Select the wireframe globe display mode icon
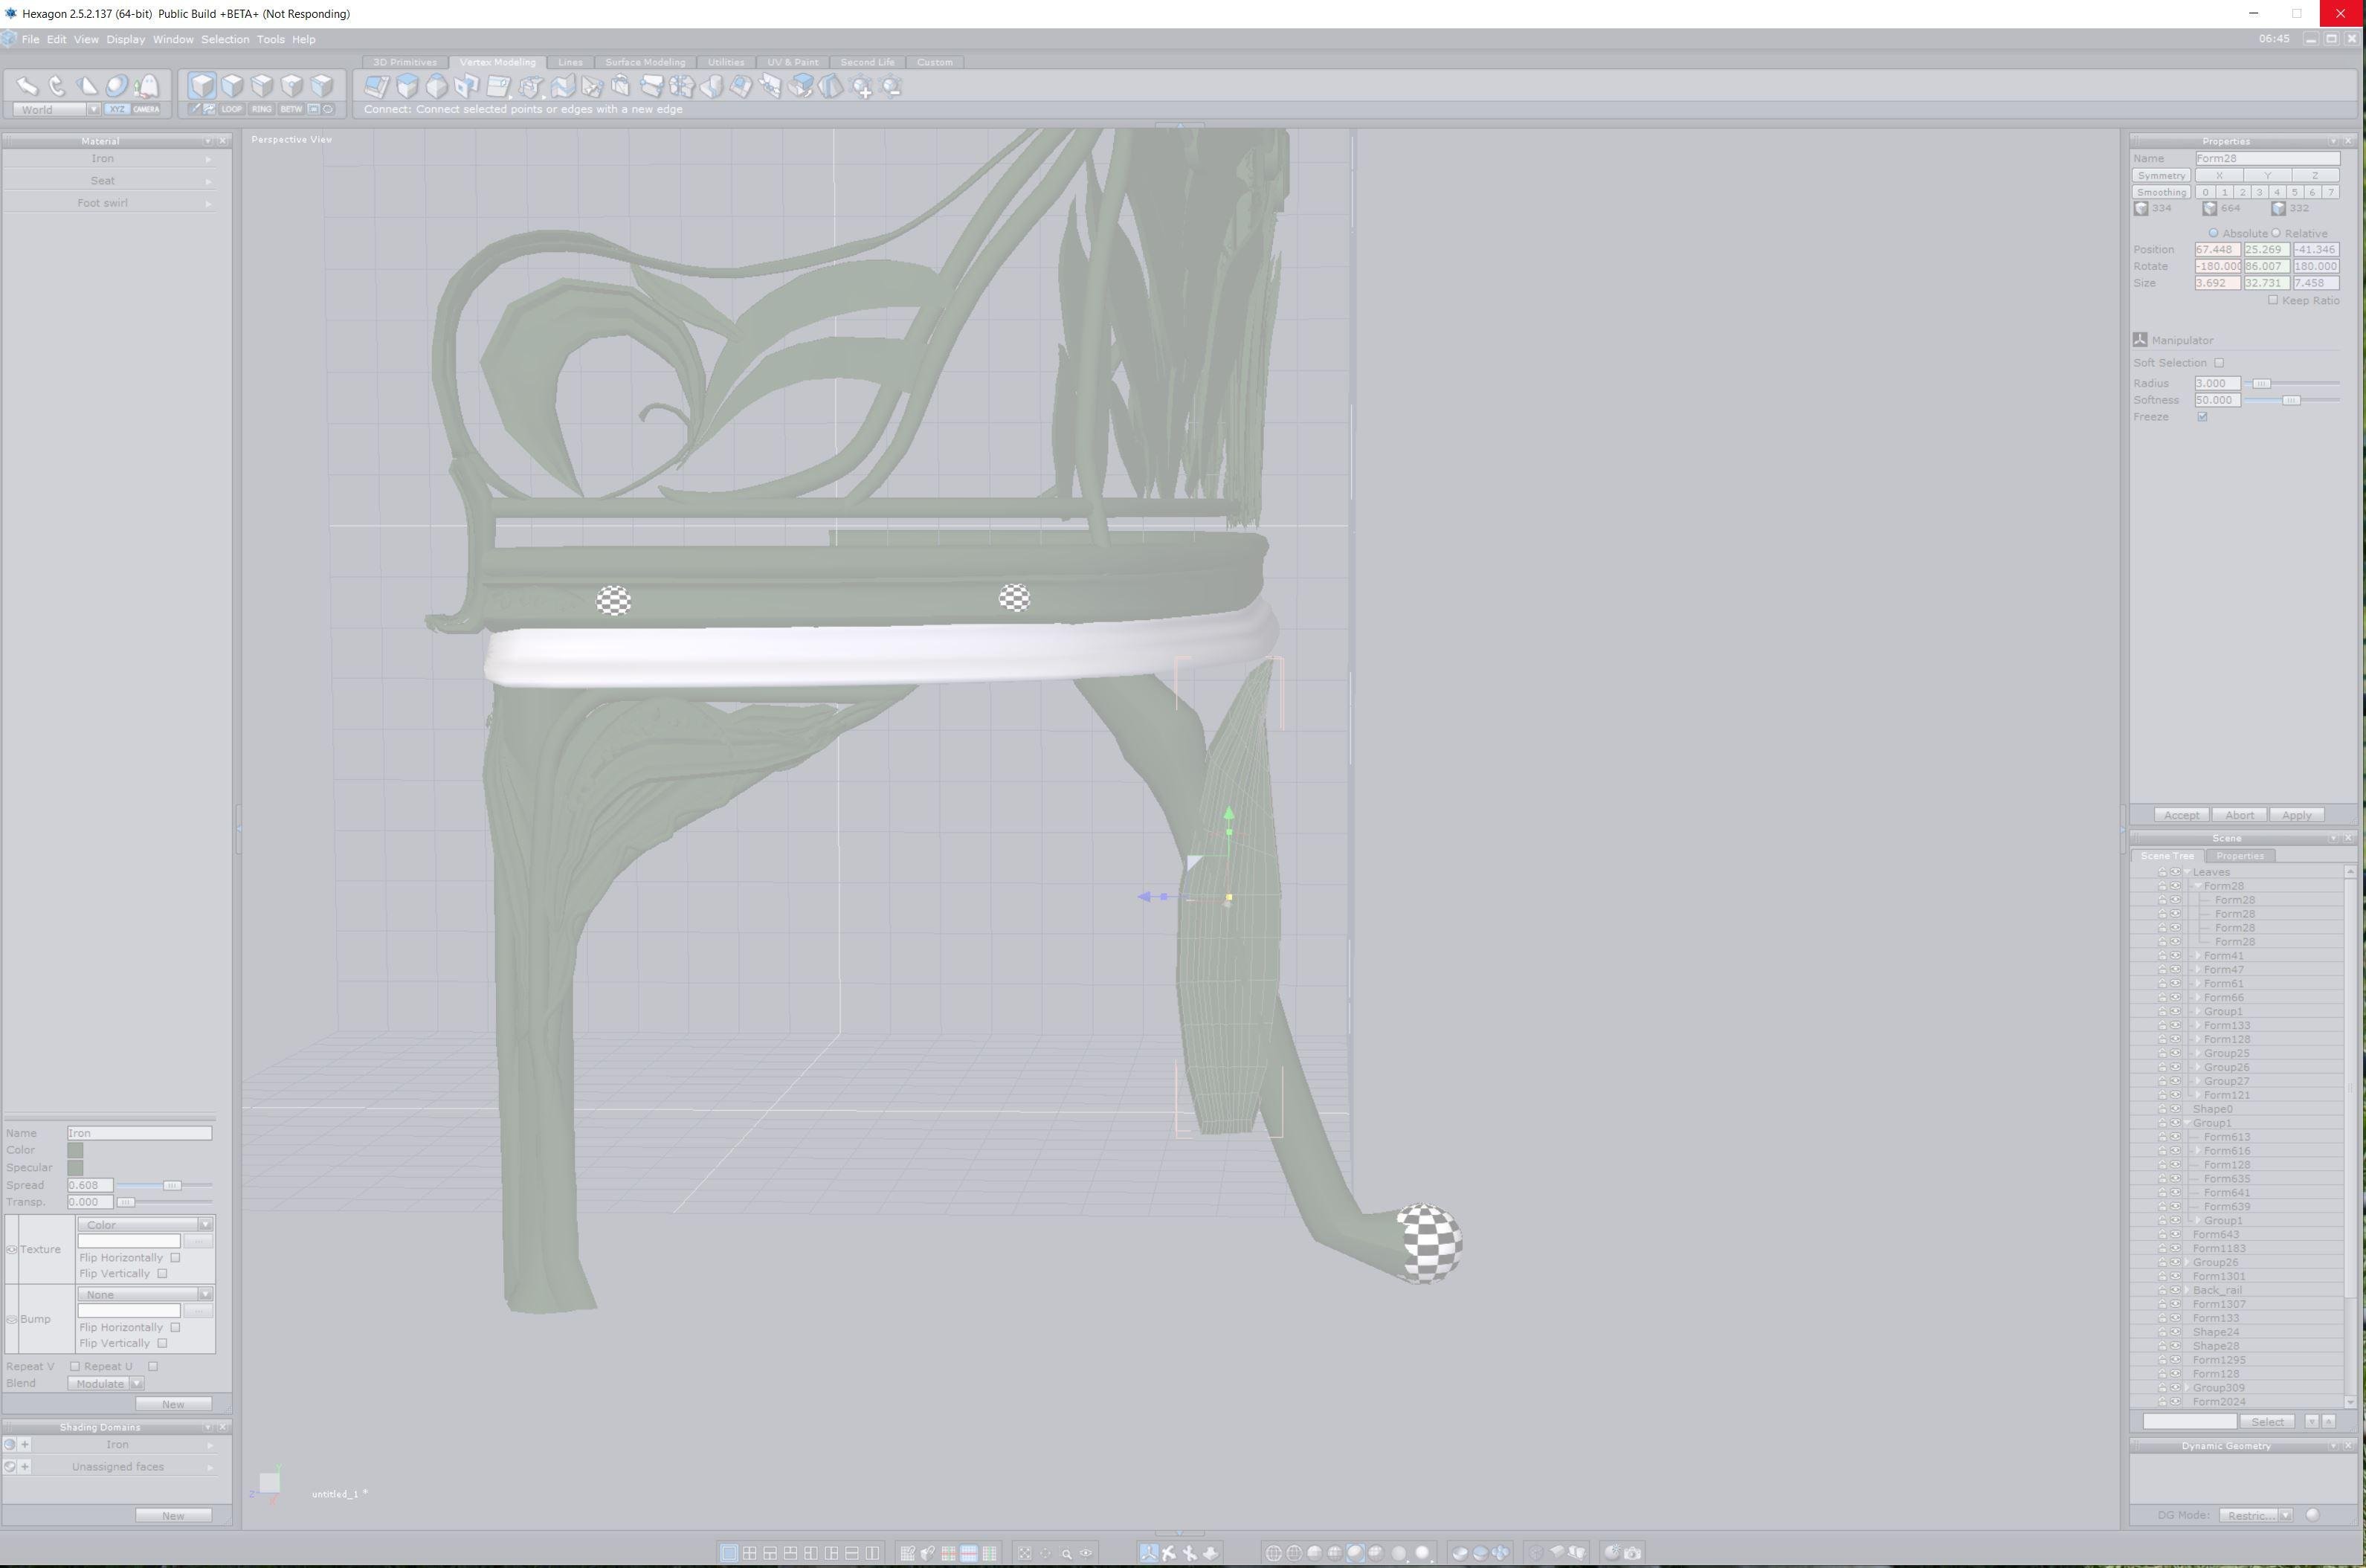2366x1568 pixels. tap(1273, 1553)
